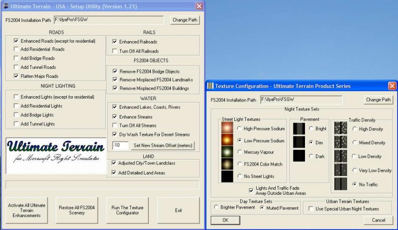
Task: Check Turn Off All Railroads
Action: pos(115,51)
